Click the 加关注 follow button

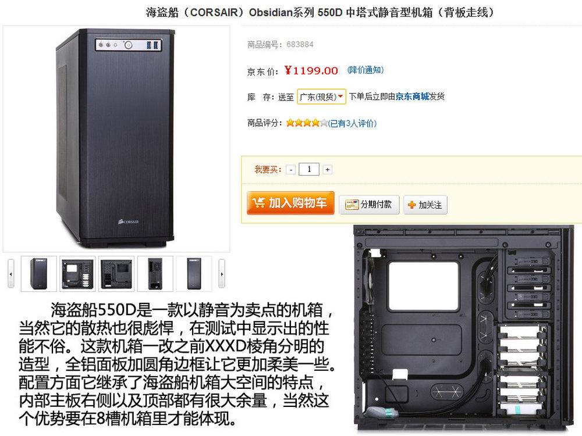coord(425,205)
